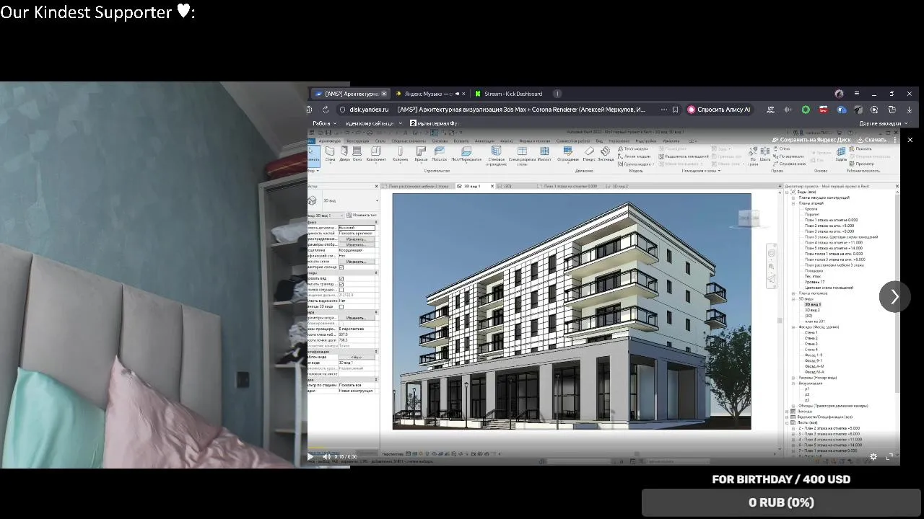Open the Другие закладки bookmarks dropdown
The image size is (924, 519).
[x=883, y=123]
